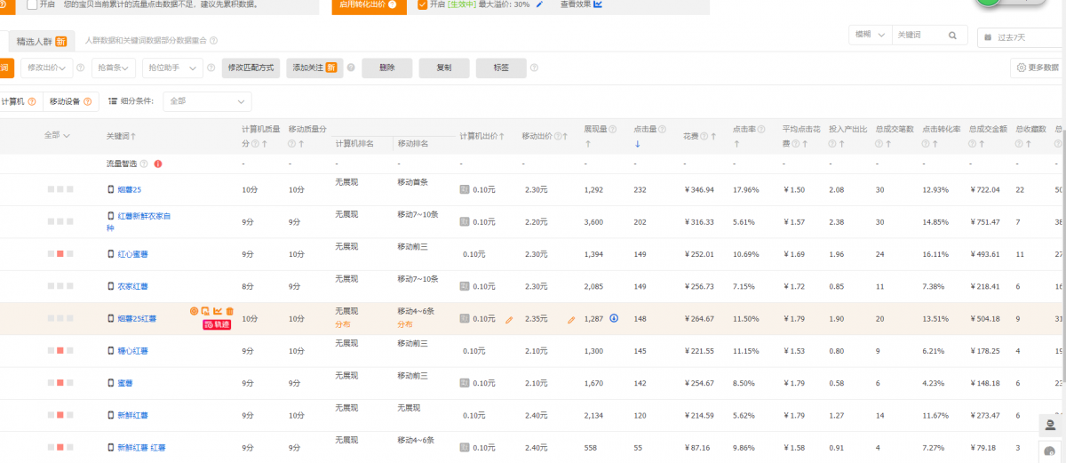
Task: Click computer bid icon in 农家红薯 row
Action: point(464,286)
